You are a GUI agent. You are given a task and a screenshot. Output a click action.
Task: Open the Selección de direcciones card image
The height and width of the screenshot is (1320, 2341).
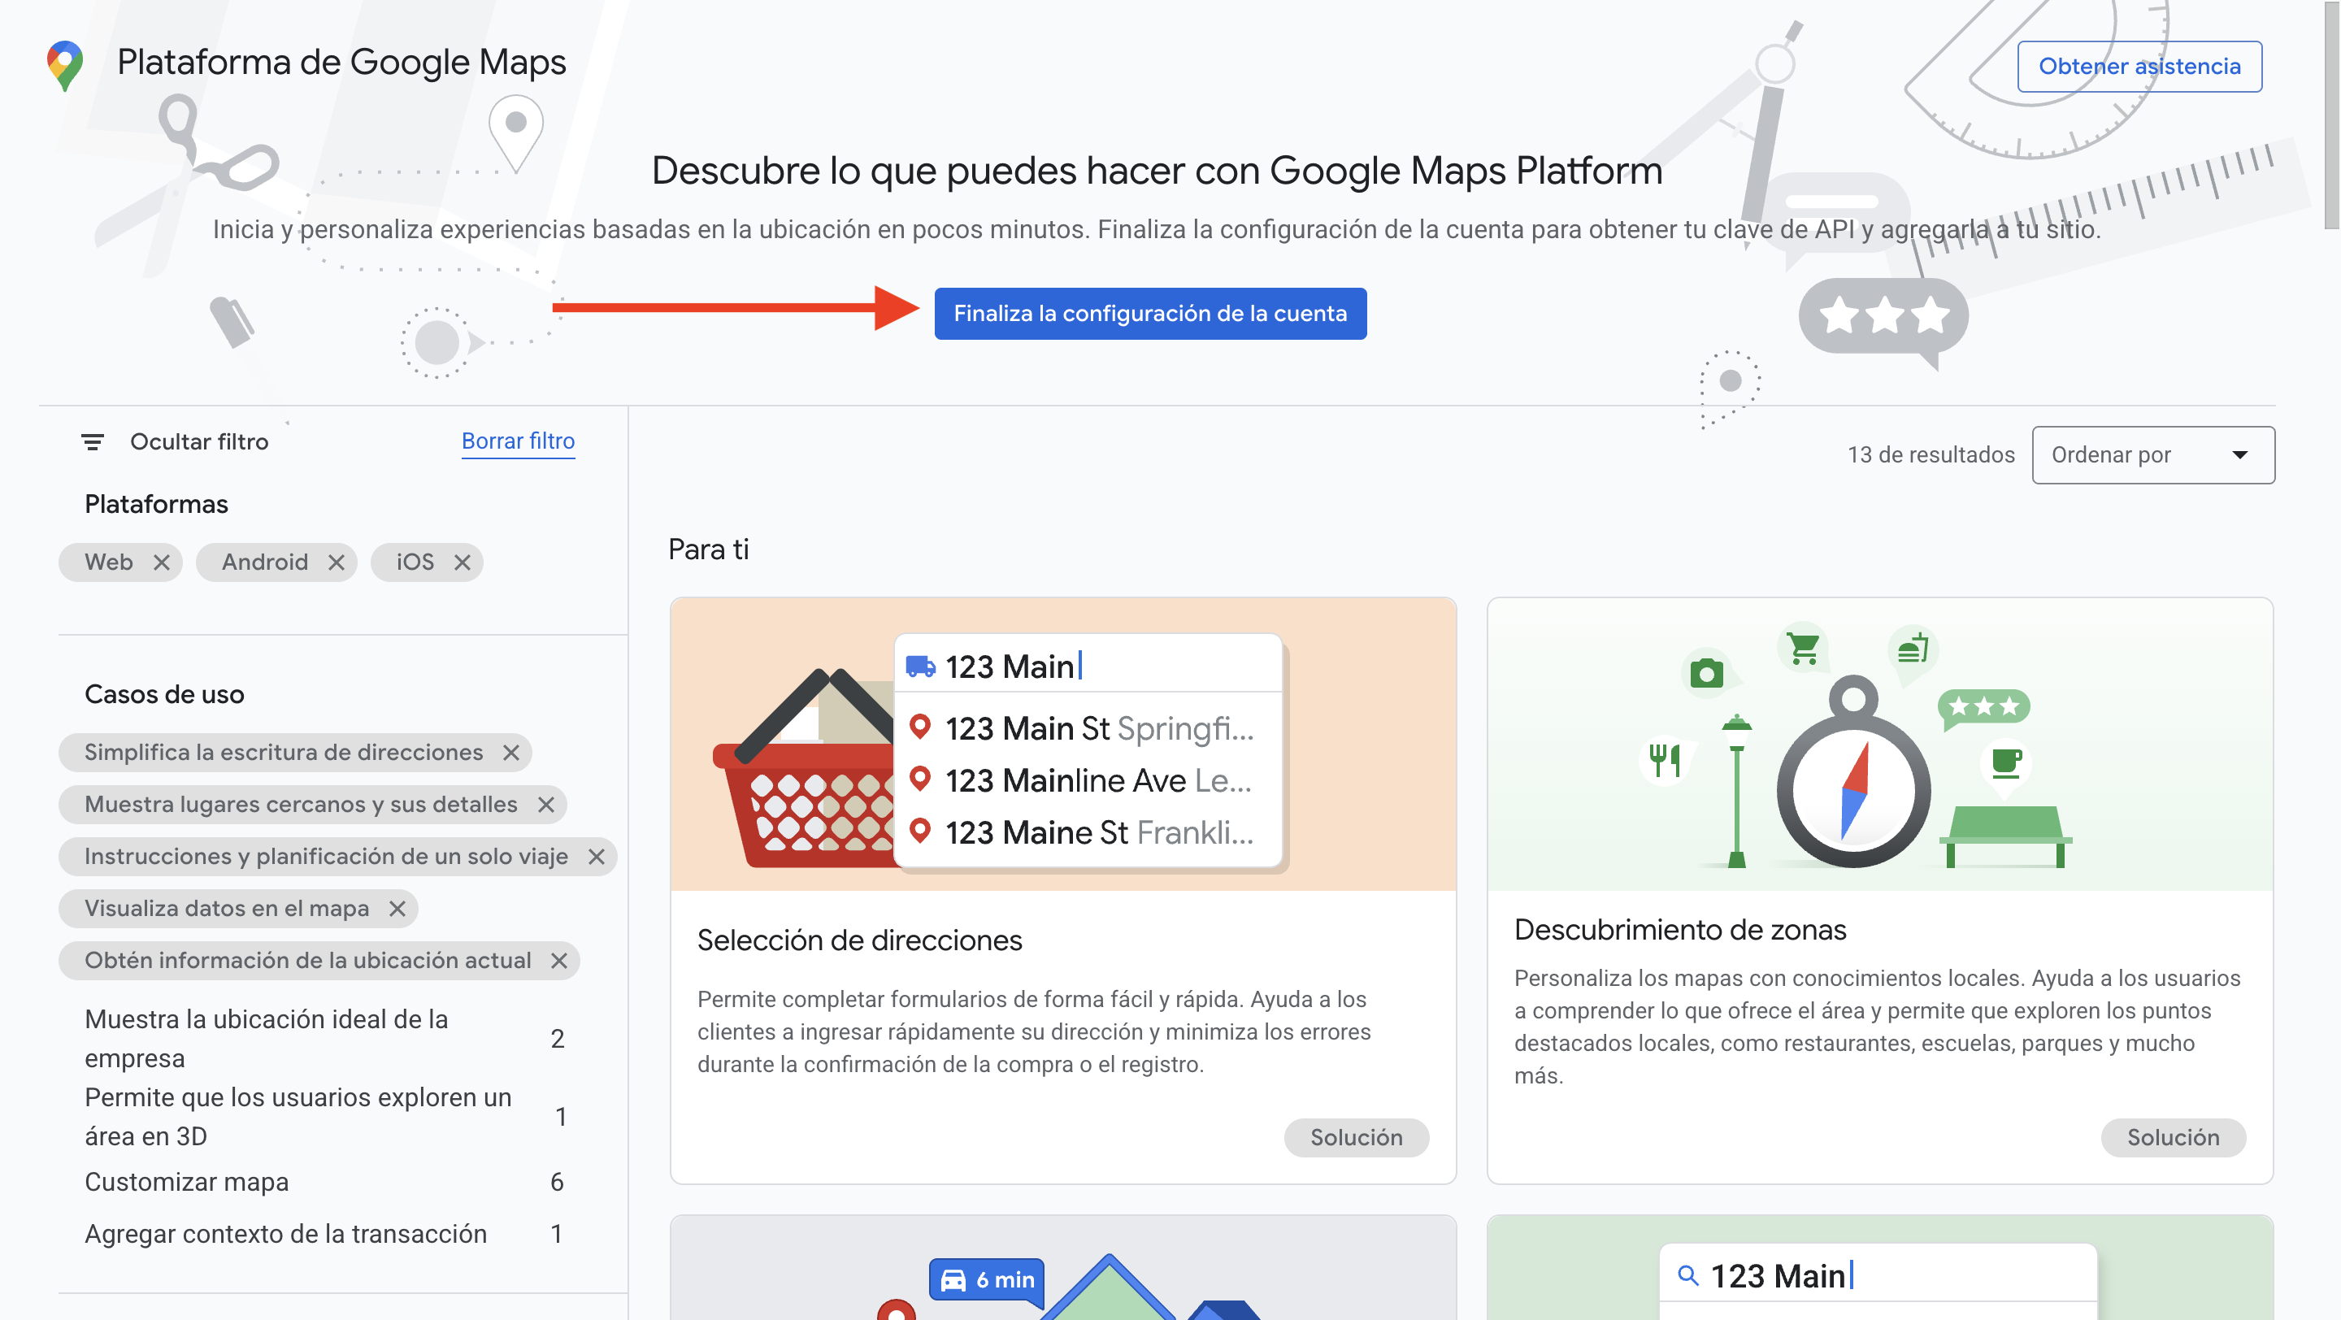(1063, 744)
